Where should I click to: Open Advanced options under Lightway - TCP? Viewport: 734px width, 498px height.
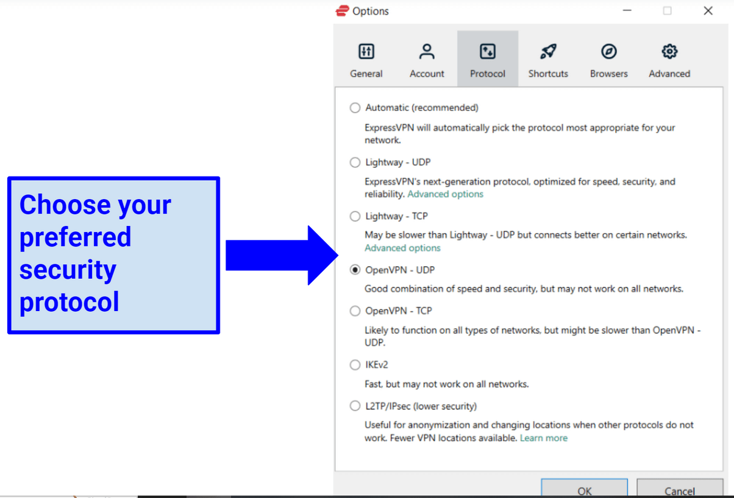pos(402,248)
